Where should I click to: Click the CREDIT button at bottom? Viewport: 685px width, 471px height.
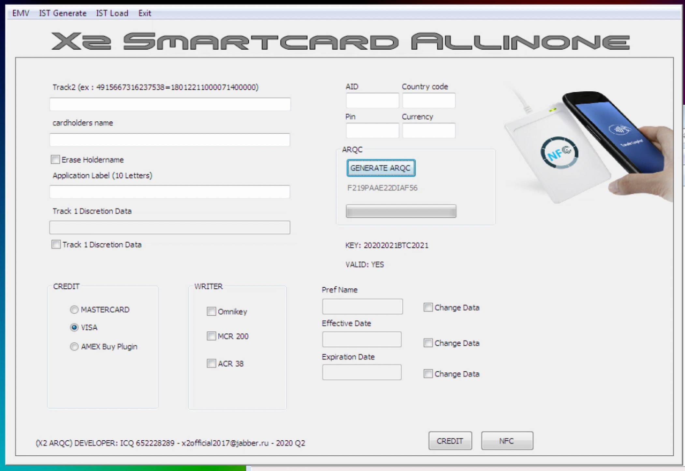(x=450, y=441)
